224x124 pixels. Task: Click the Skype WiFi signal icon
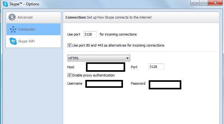13,41
